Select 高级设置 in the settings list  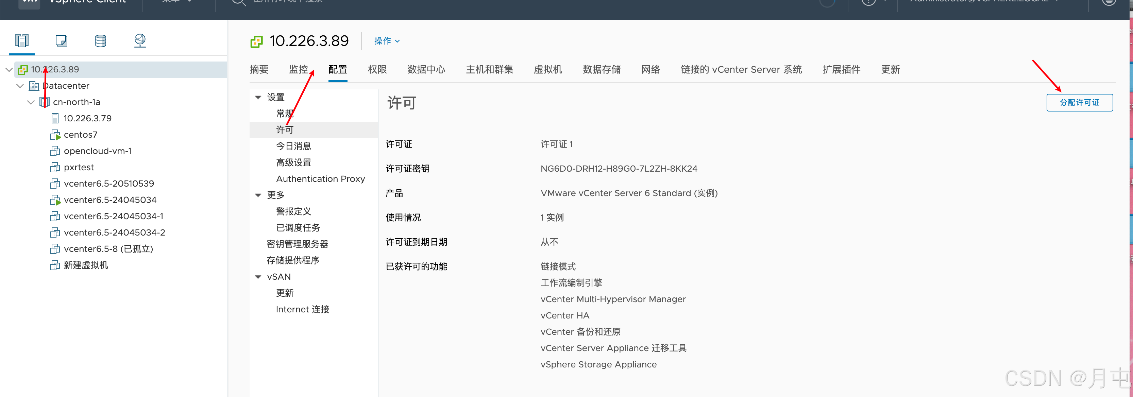point(293,163)
